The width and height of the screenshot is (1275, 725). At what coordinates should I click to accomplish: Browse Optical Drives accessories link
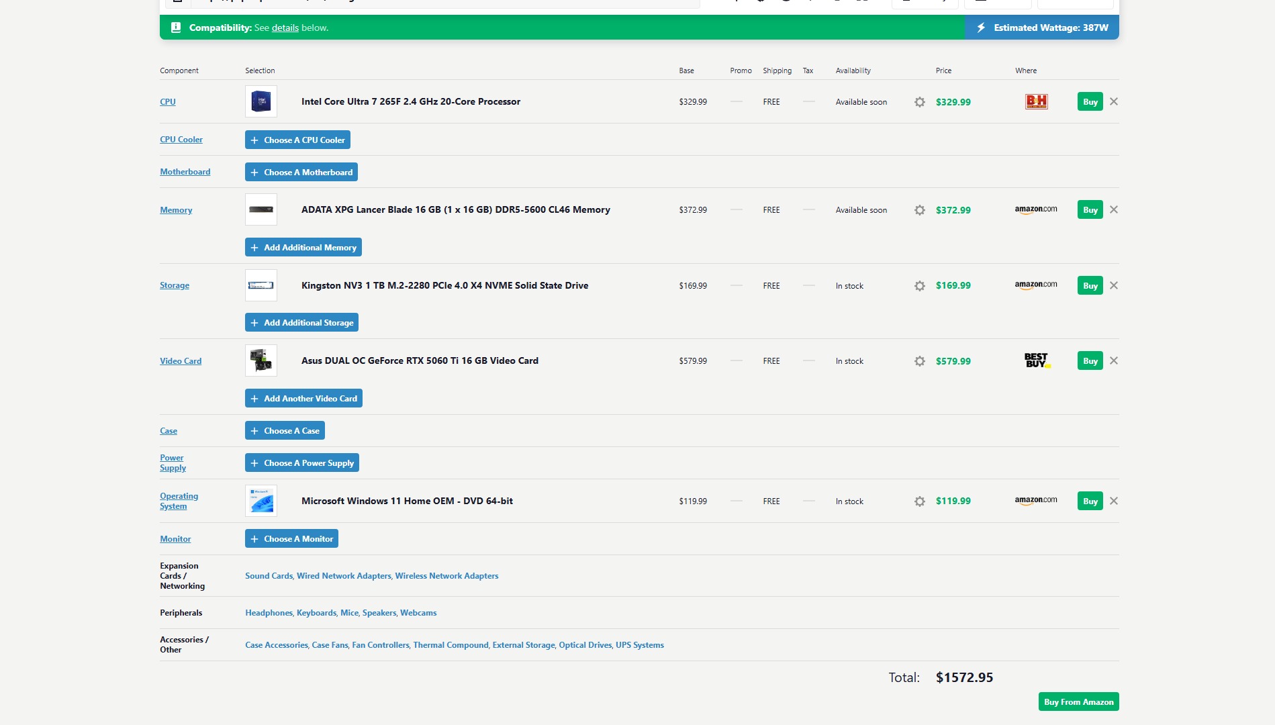tap(585, 645)
